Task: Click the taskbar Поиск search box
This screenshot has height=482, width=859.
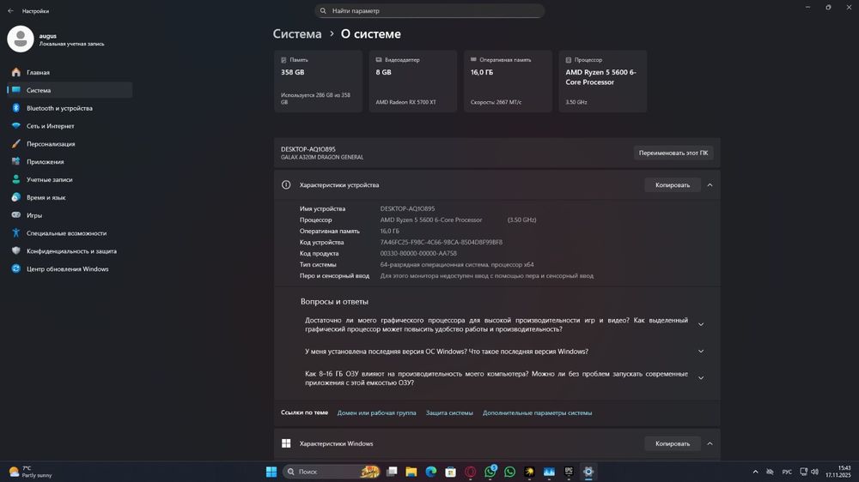Action: point(332,472)
